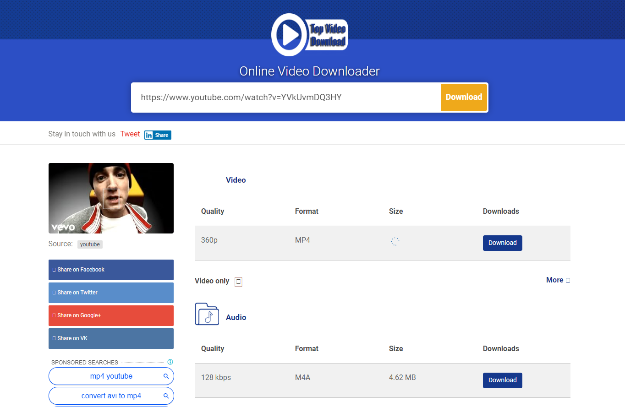Viewport: 625px width, 407px height.
Task: Share on VK button
Action: pos(111,338)
